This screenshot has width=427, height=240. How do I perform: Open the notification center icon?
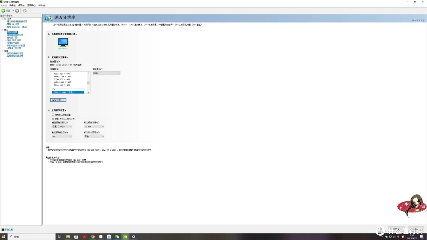(422, 237)
